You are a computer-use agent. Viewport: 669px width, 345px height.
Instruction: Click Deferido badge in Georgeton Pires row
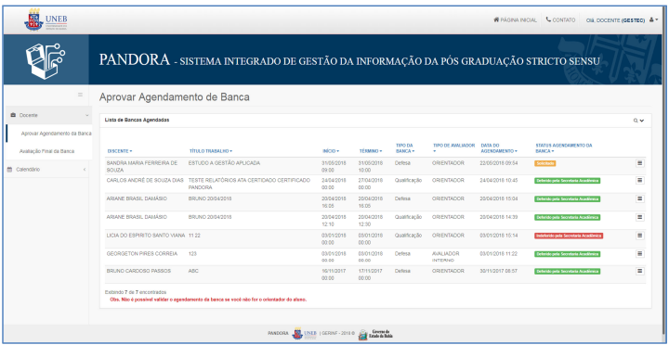tap(567, 254)
